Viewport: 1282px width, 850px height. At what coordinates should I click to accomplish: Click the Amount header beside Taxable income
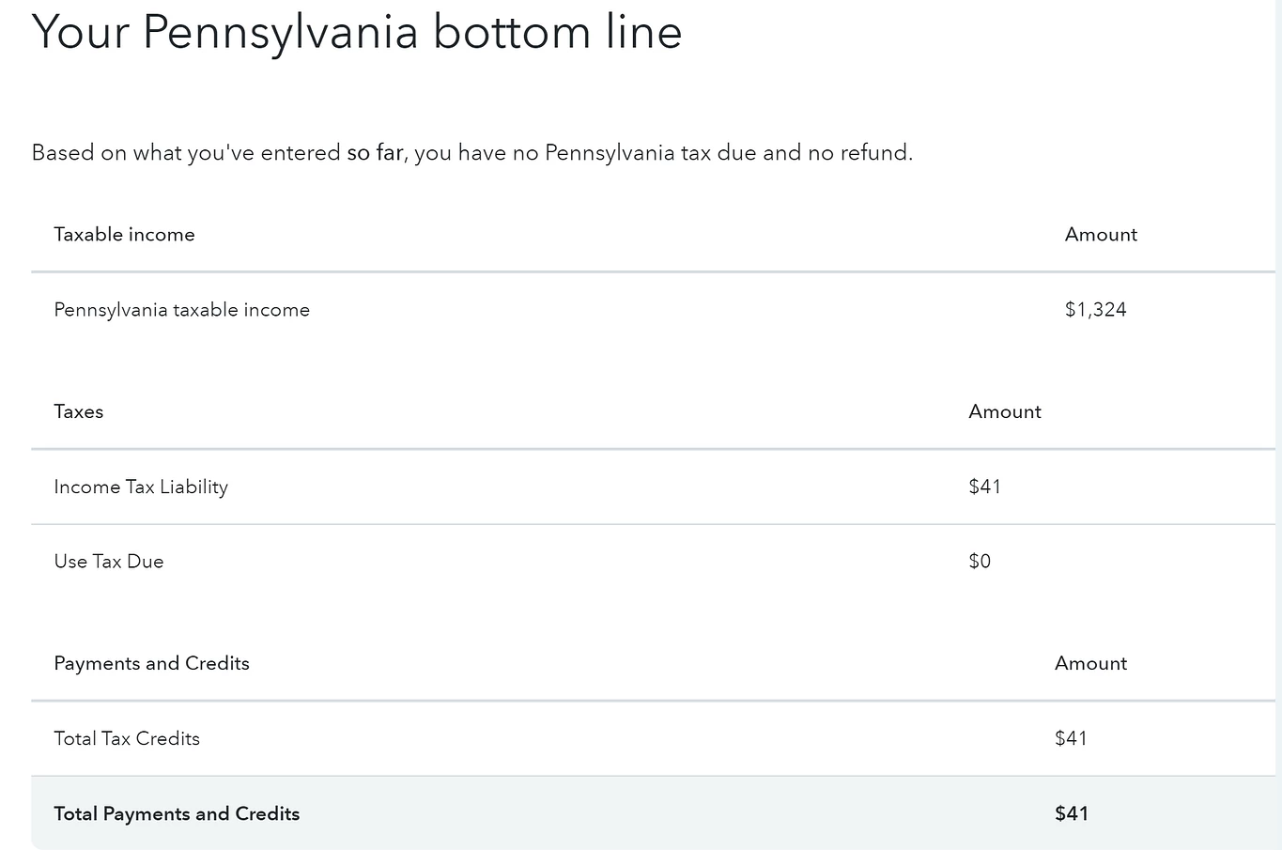(x=1101, y=234)
